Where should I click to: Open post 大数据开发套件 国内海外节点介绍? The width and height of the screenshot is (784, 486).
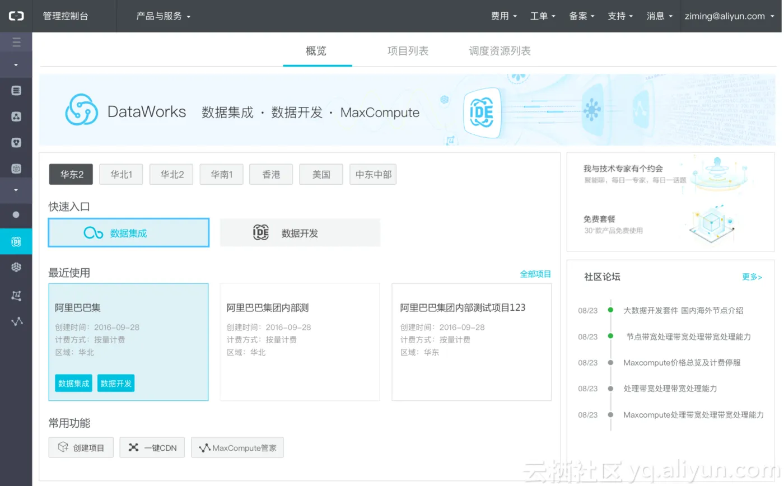tap(683, 310)
